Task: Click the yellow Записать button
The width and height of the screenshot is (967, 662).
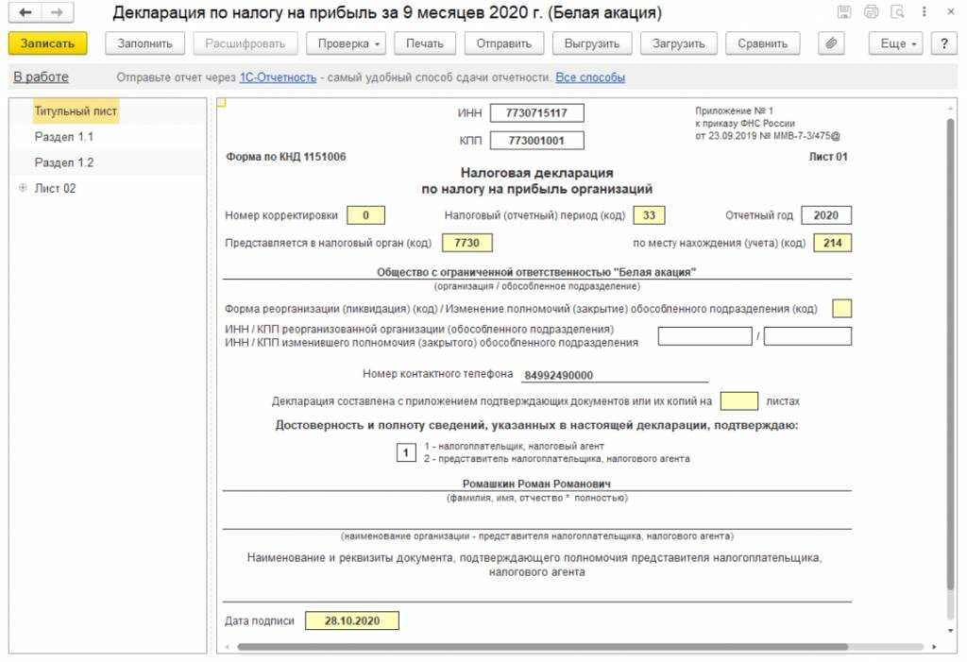Action: click(47, 43)
